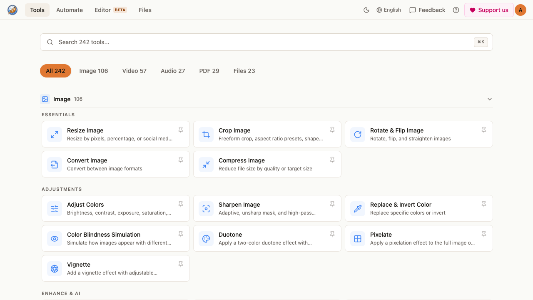Filter tools by PDF 29

point(209,71)
